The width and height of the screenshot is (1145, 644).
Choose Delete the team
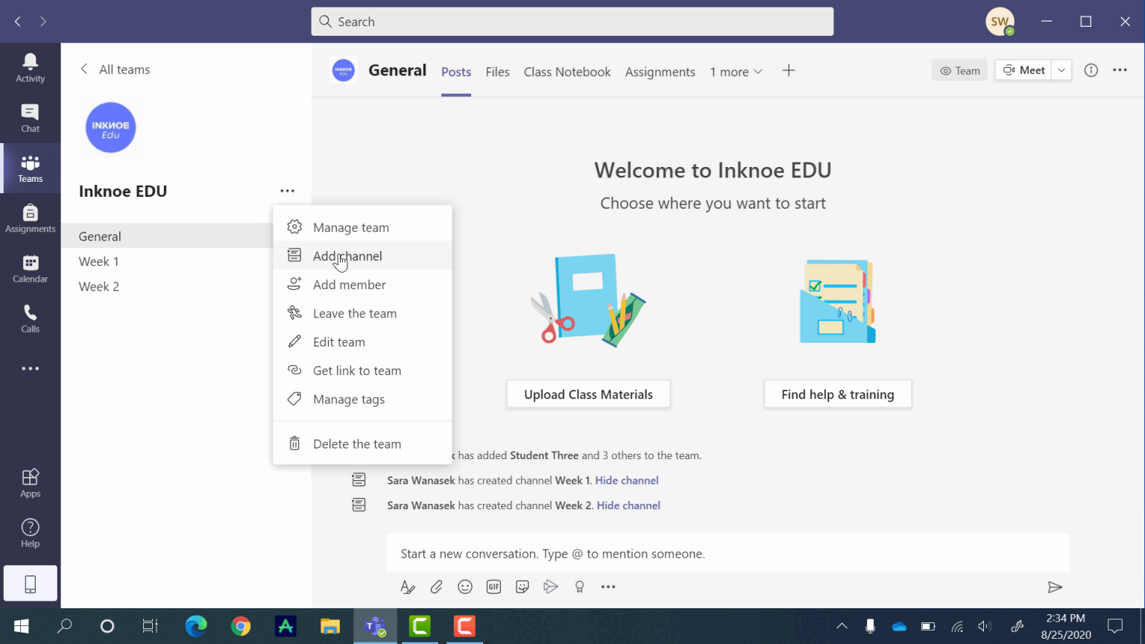pos(362,444)
